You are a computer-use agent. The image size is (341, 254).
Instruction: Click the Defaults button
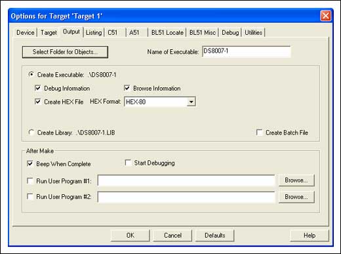[214, 236]
